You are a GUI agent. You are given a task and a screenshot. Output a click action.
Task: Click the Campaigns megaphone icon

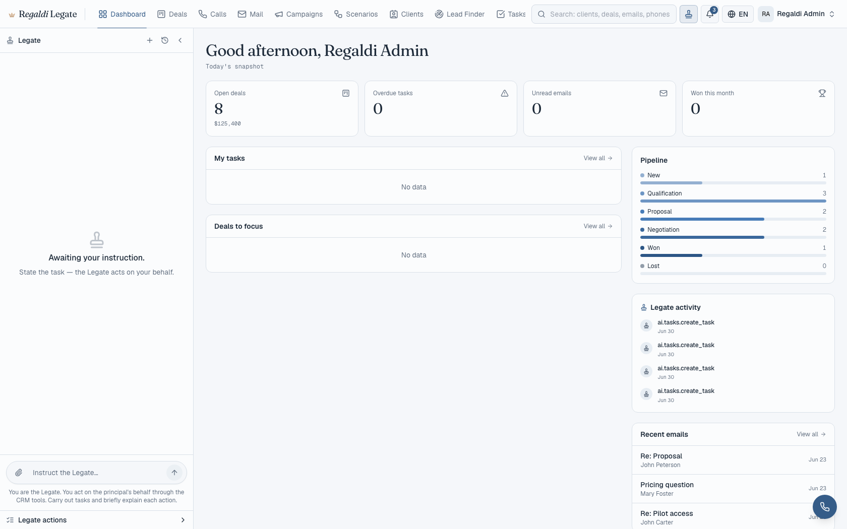click(x=279, y=14)
